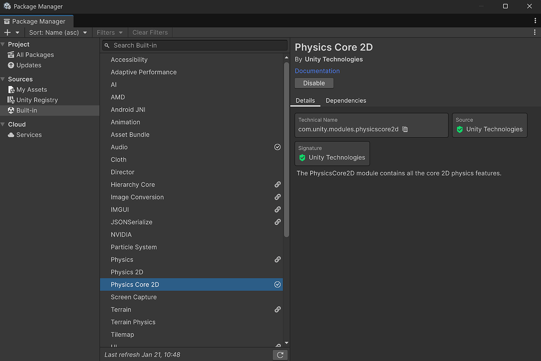Click the plus icon to add package
Screen dimensions: 541x361
(x=7, y=32)
